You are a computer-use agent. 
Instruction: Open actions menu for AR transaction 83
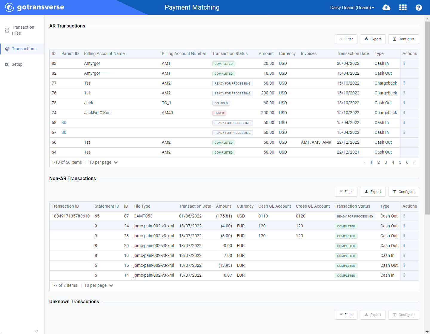(x=404, y=63)
